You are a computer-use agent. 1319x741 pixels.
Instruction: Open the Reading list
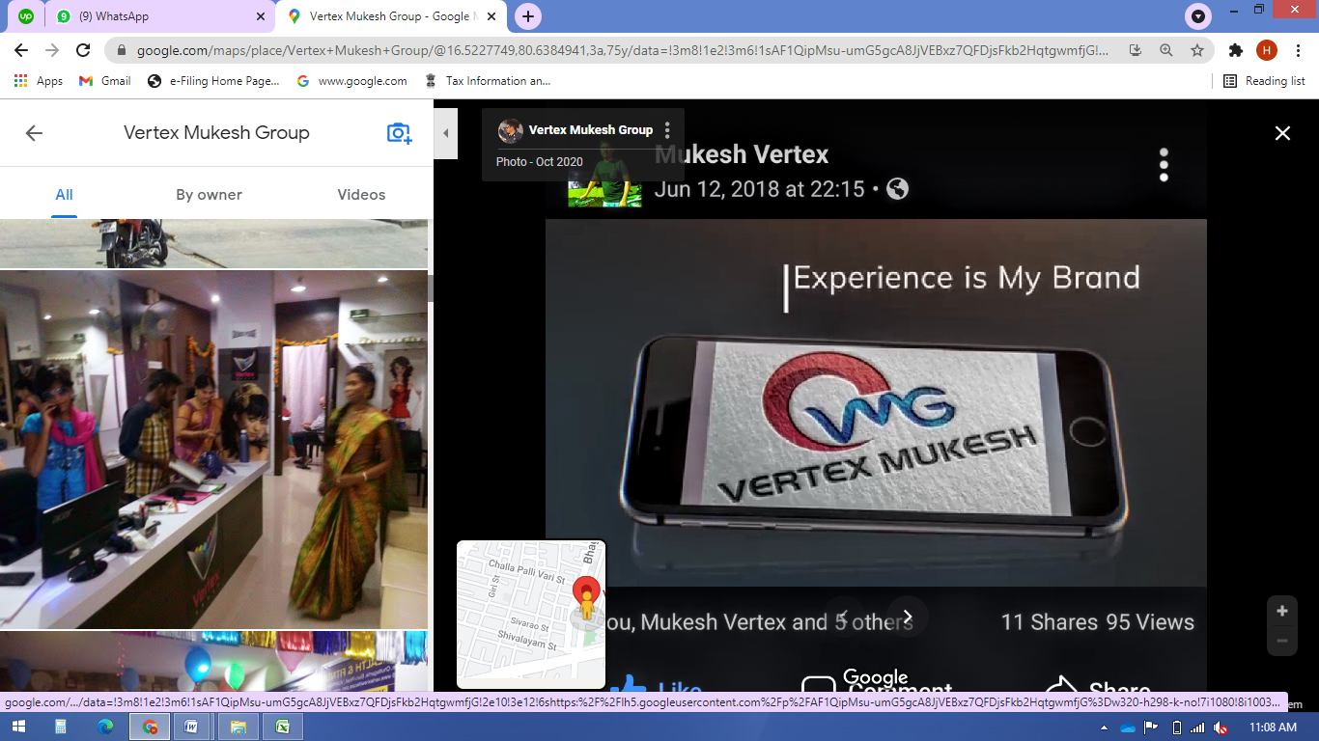tap(1264, 81)
